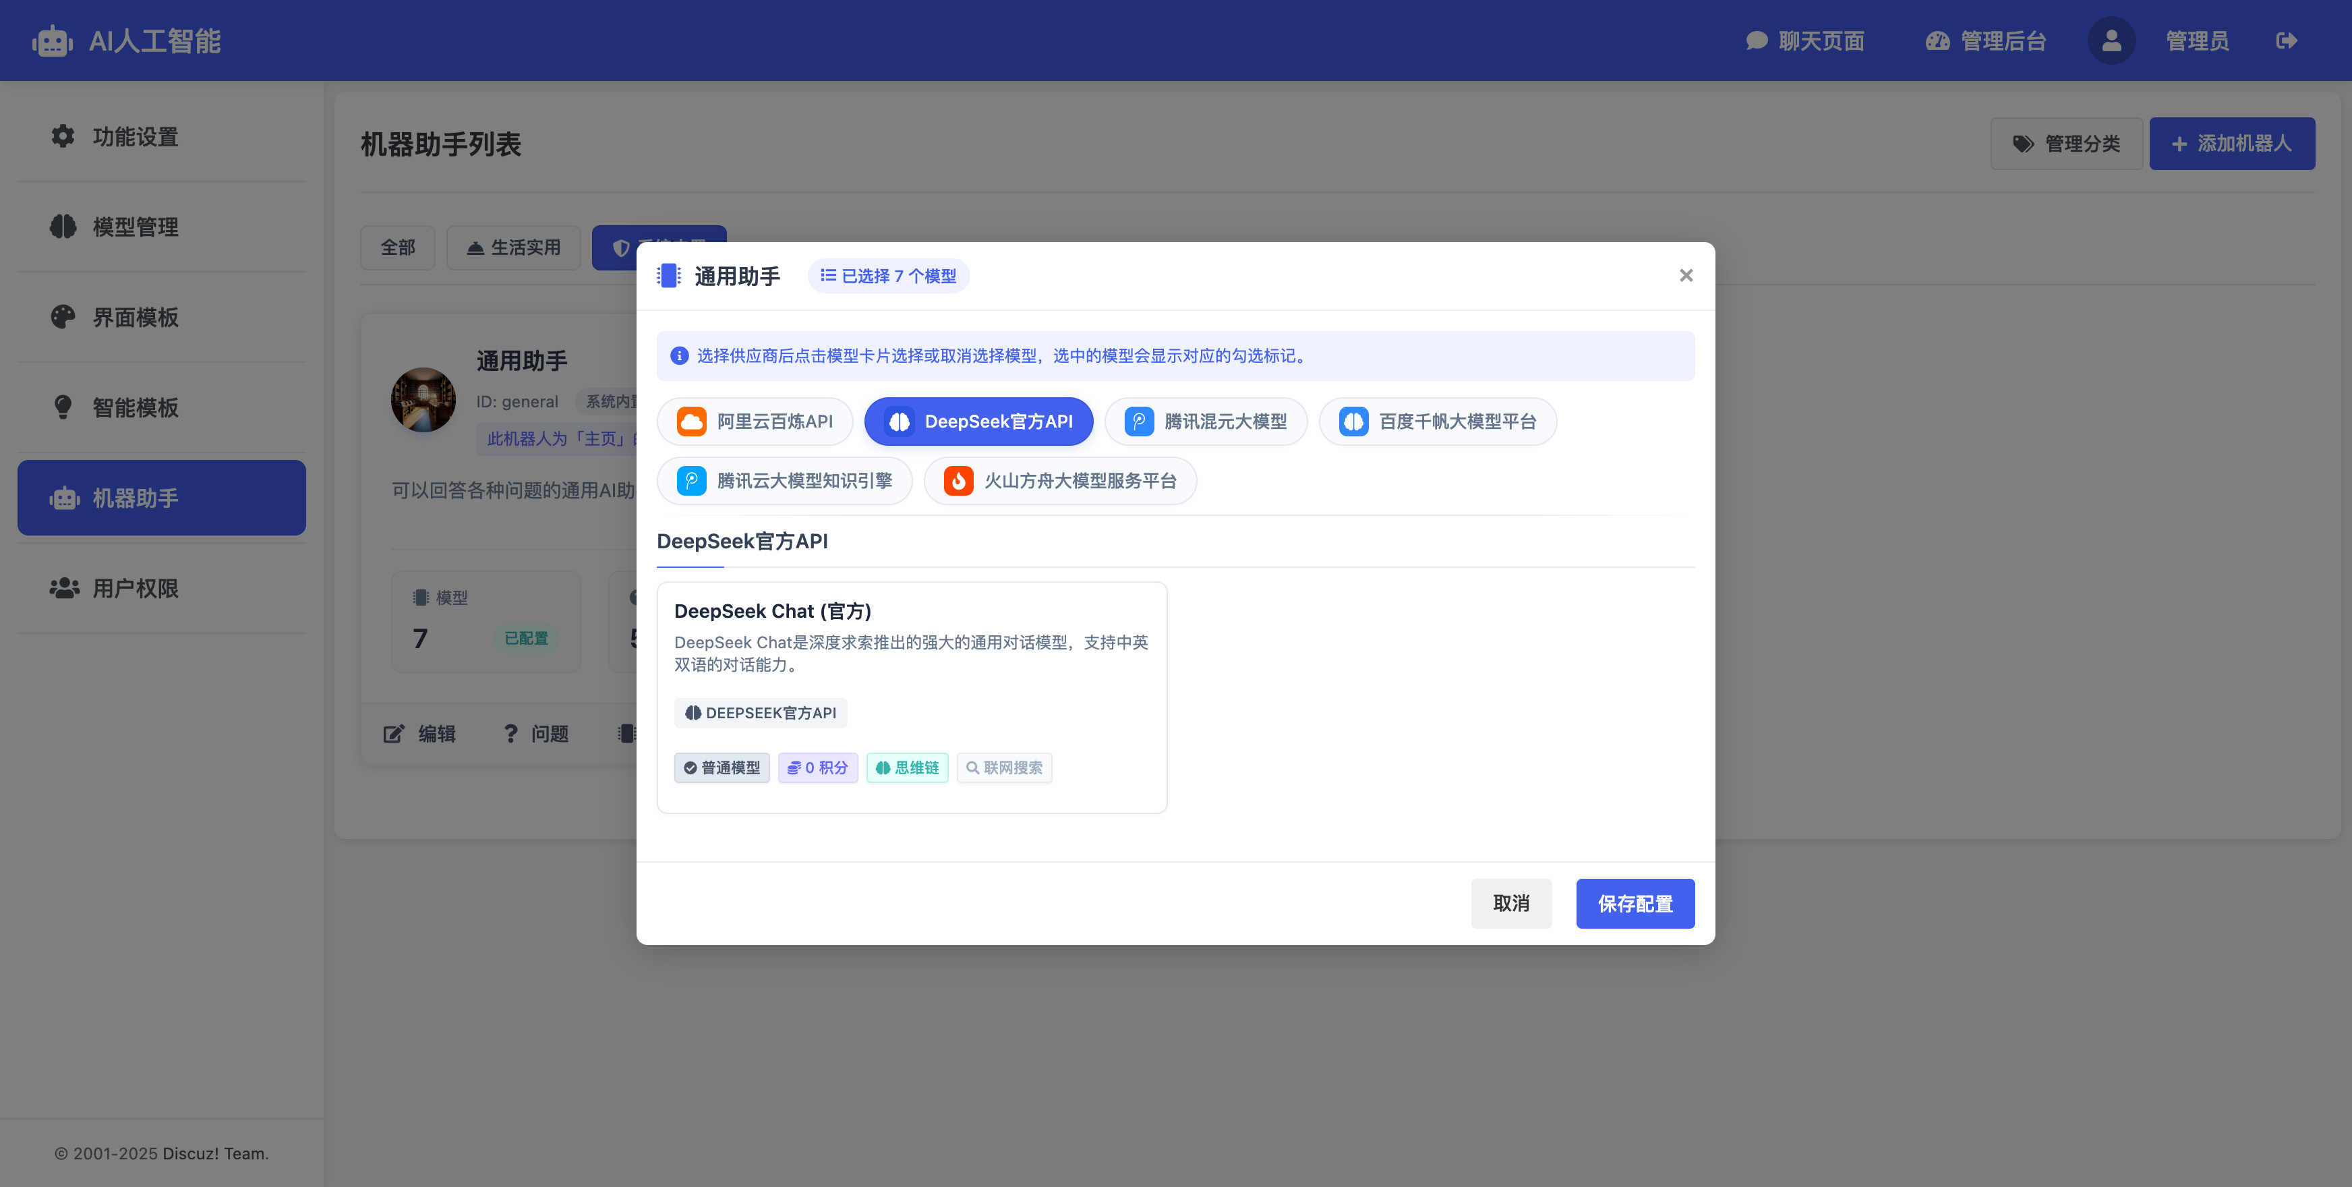Open the 管理后台 dashboard link

pos(1986,41)
